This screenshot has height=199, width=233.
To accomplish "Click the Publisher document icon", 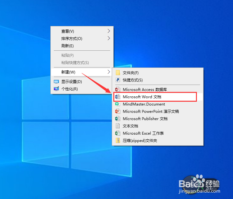I will [118, 119].
